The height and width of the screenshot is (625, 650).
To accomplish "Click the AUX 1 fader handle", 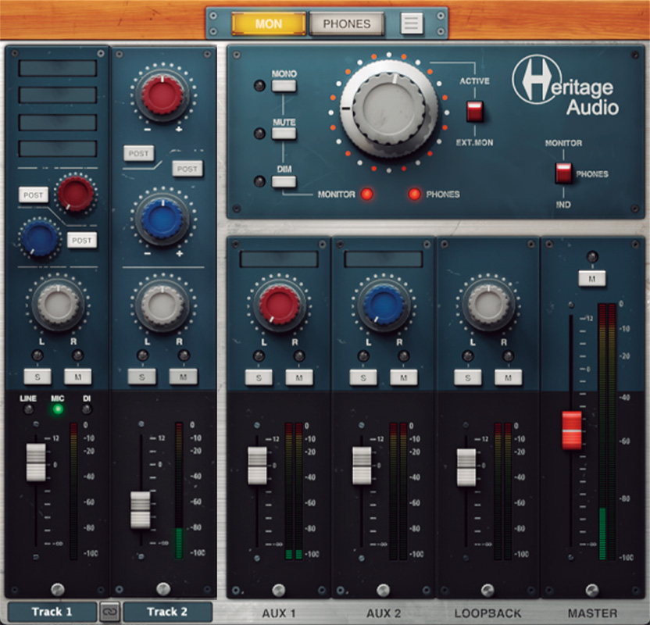I will [258, 466].
